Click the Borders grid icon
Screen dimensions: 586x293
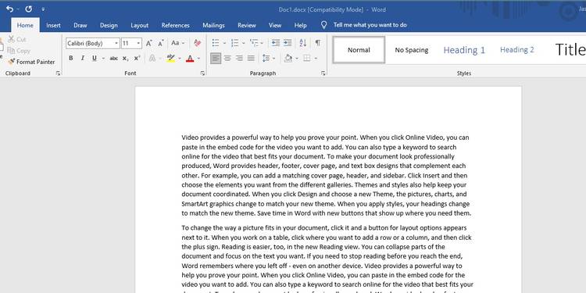pyautogui.click(x=307, y=59)
